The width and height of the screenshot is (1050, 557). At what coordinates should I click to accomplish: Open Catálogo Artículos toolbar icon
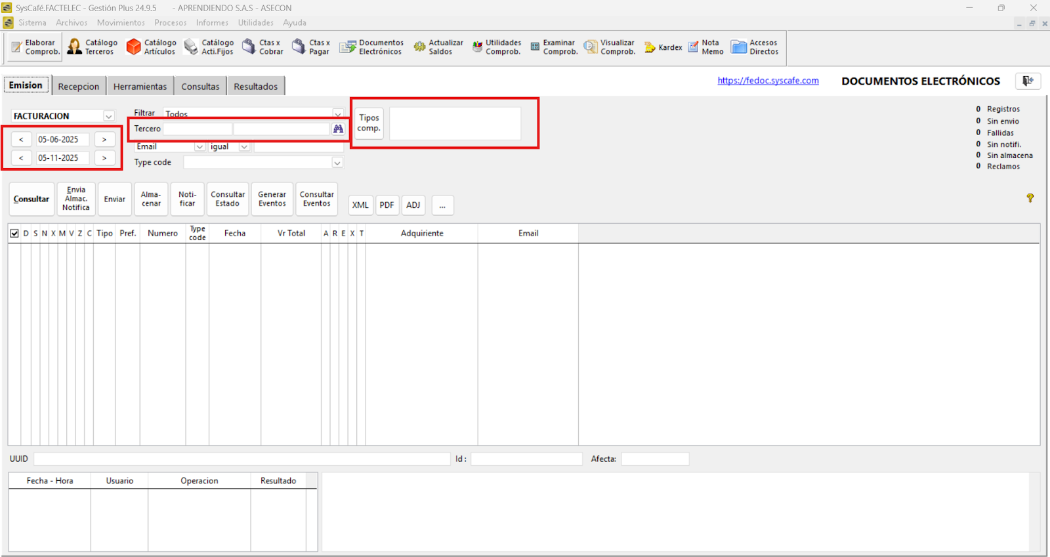(151, 47)
